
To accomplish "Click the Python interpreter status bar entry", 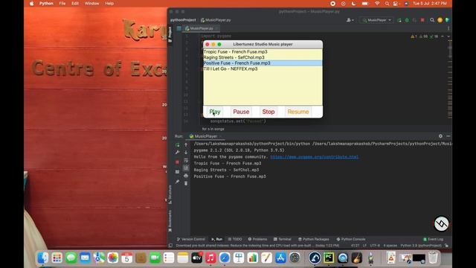I will [x=421, y=246].
